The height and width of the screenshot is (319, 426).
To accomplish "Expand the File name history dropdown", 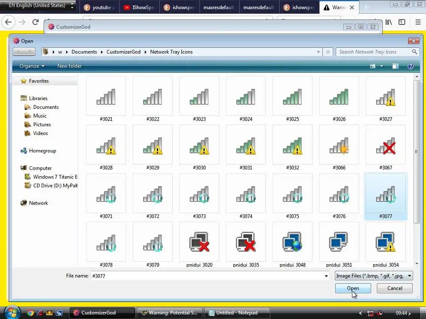I will (x=326, y=276).
